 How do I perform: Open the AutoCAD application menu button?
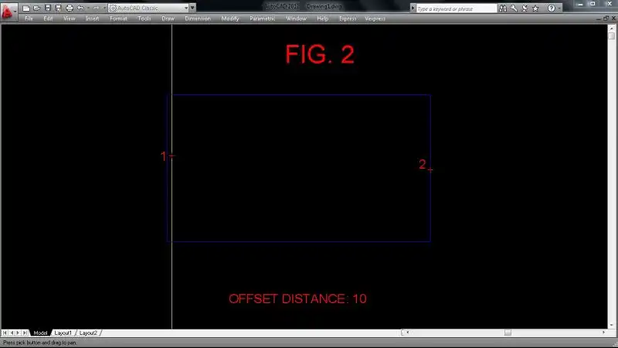pyautogui.click(x=8, y=11)
